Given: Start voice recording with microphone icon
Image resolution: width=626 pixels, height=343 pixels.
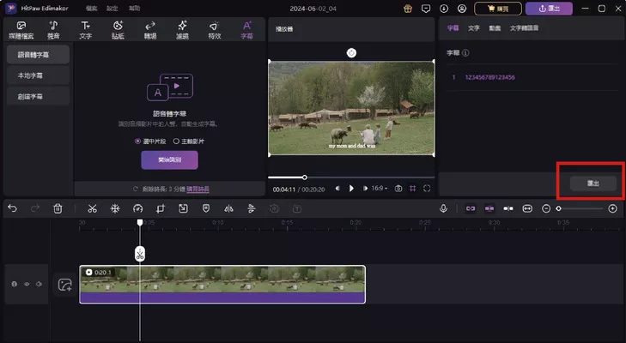Looking at the screenshot, I should (443, 208).
